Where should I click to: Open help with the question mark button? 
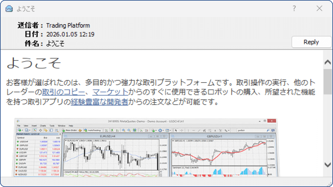(294, 9)
